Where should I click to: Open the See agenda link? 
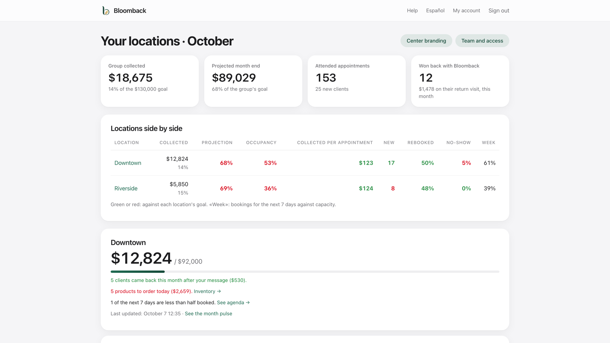pos(233,302)
